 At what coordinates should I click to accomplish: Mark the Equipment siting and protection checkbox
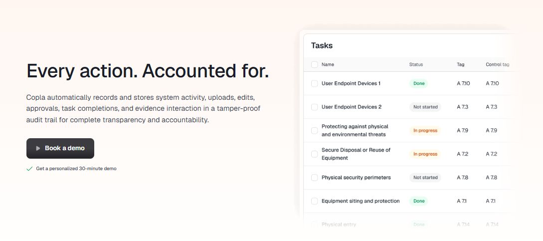click(314, 201)
